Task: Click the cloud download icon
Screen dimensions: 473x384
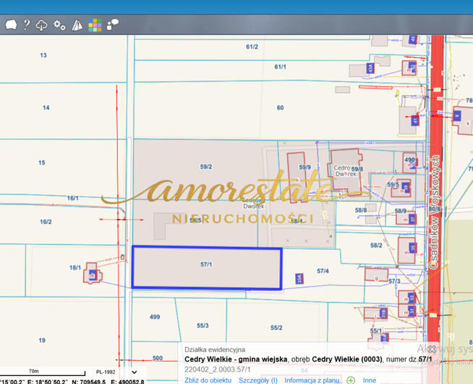Action: click(42, 25)
